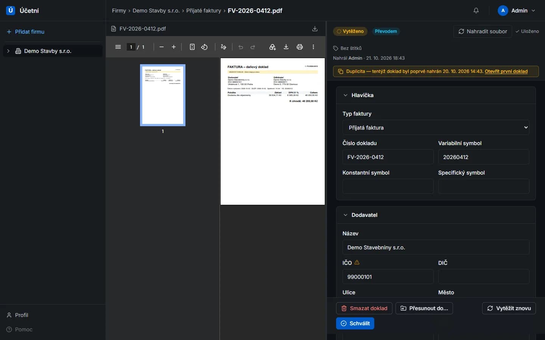
Task: Click the IČO warning triangle icon
Action: (x=357, y=262)
